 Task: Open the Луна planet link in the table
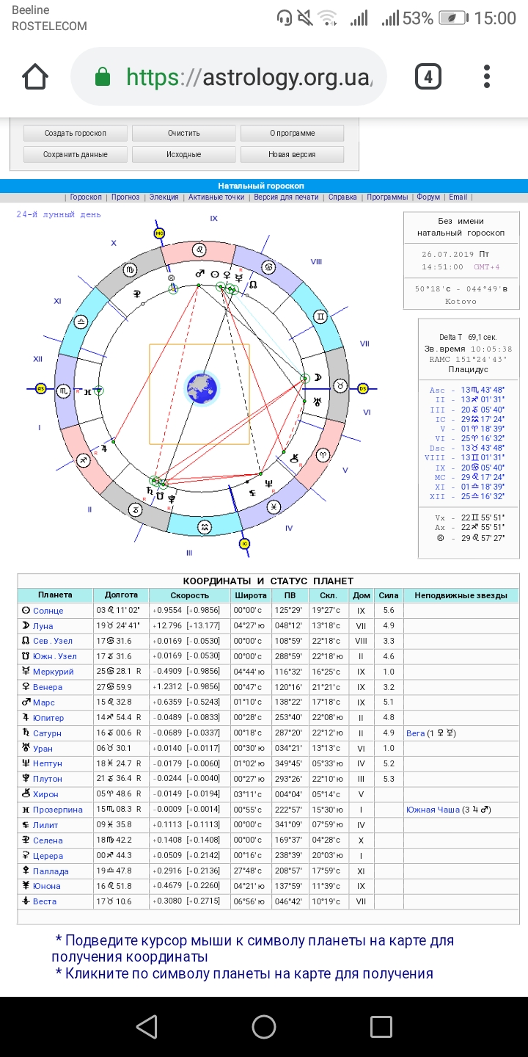(x=43, y=626)
